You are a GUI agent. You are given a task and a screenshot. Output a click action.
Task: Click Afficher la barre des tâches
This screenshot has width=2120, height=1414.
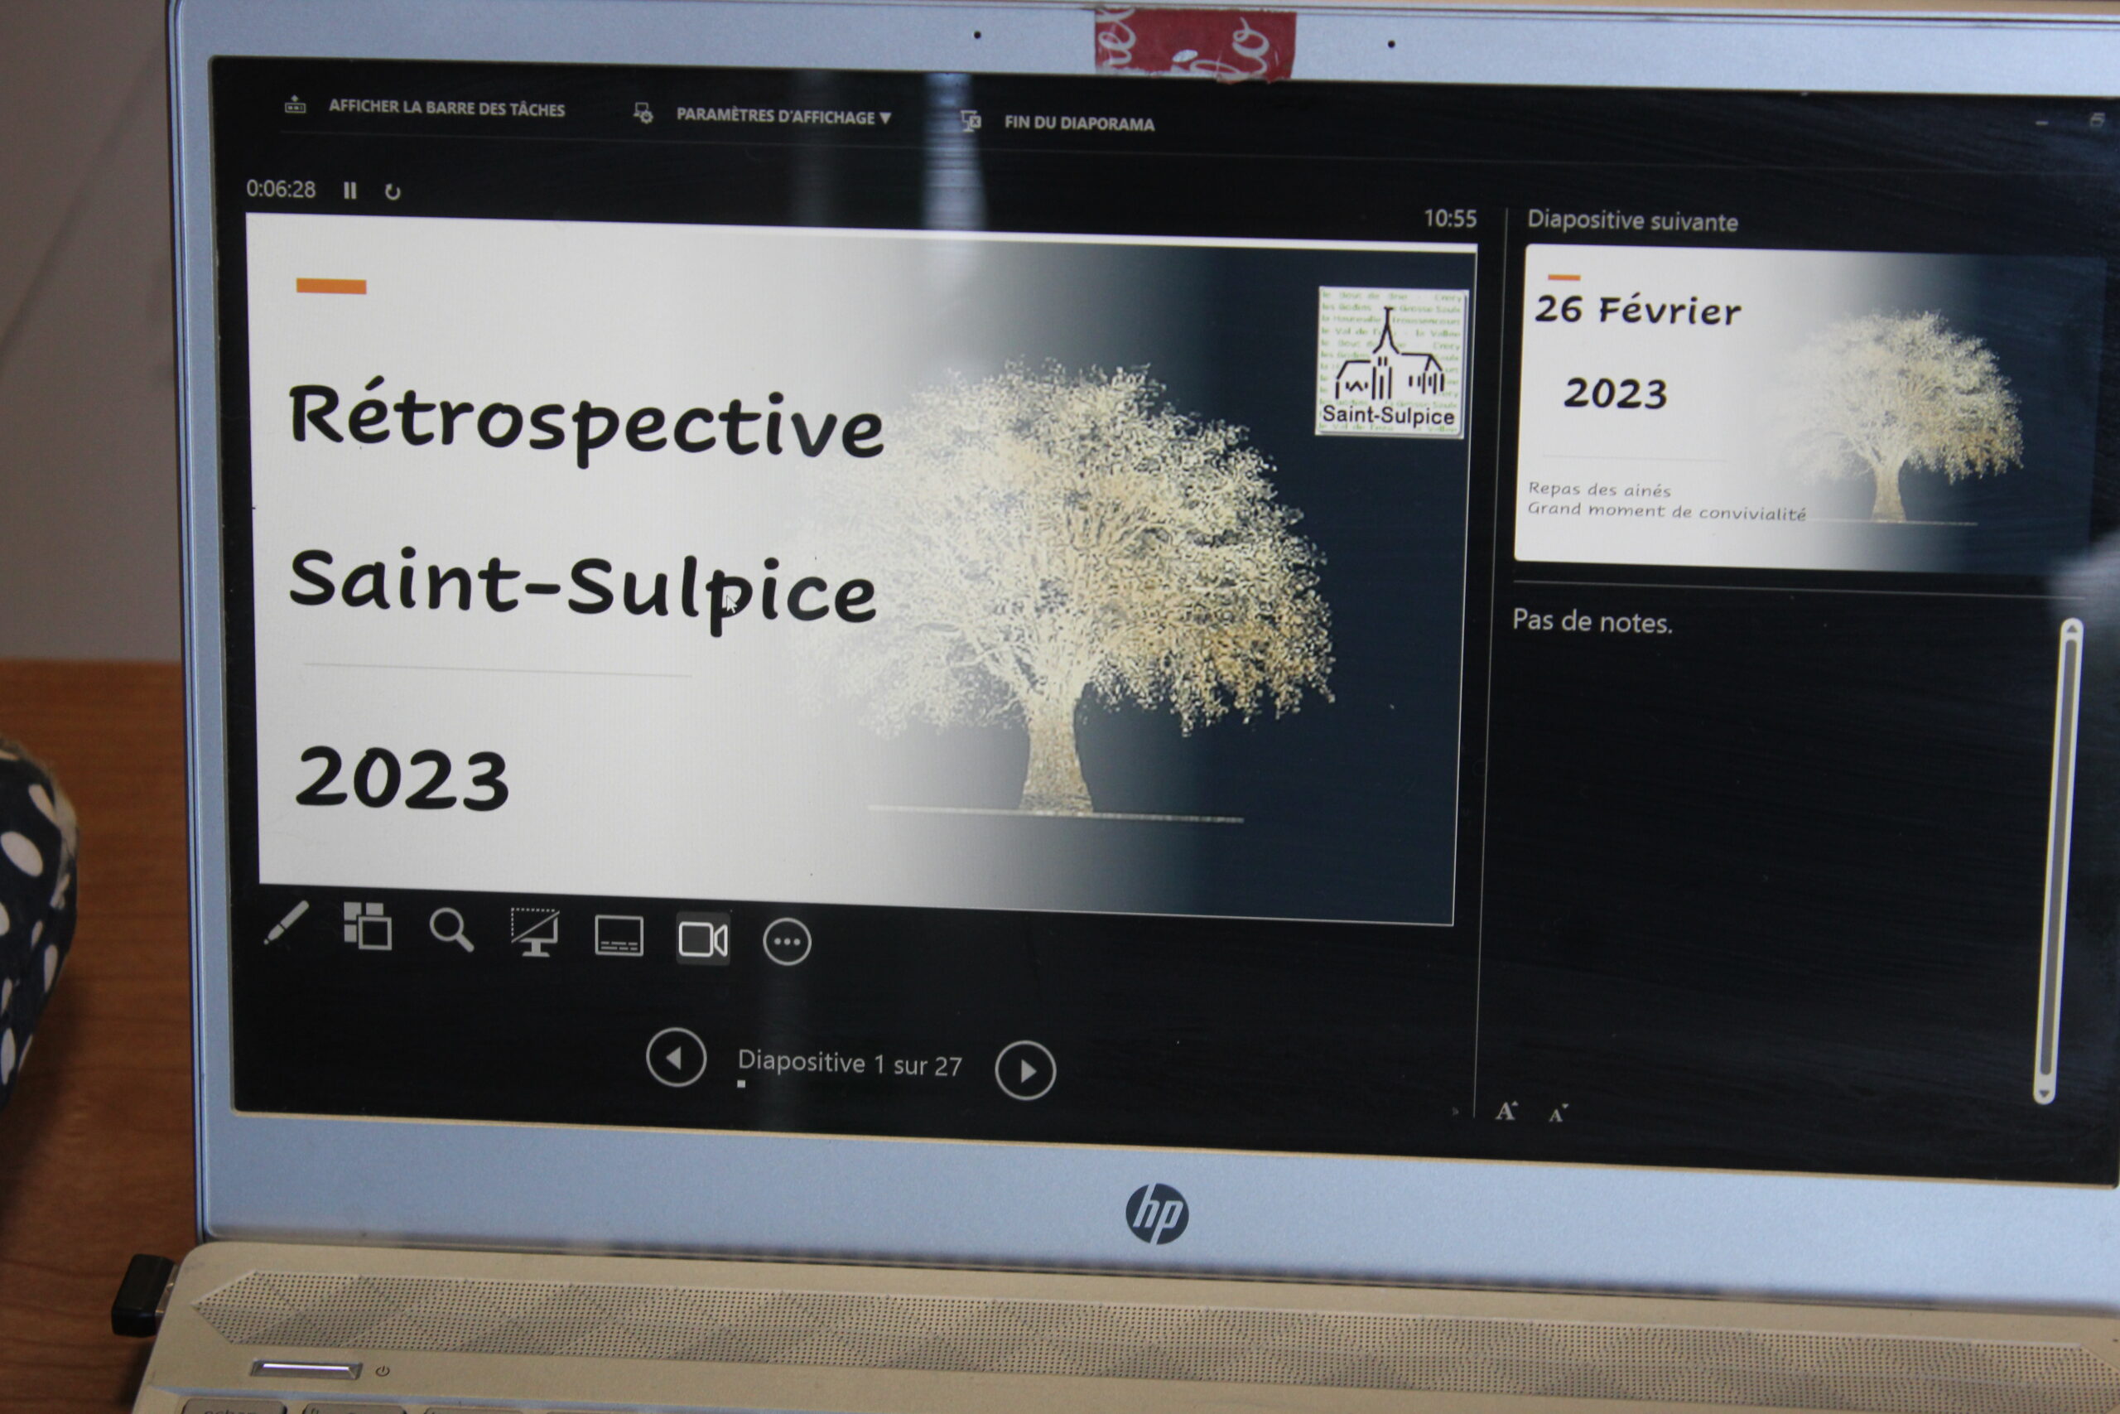tap(447, 109)
